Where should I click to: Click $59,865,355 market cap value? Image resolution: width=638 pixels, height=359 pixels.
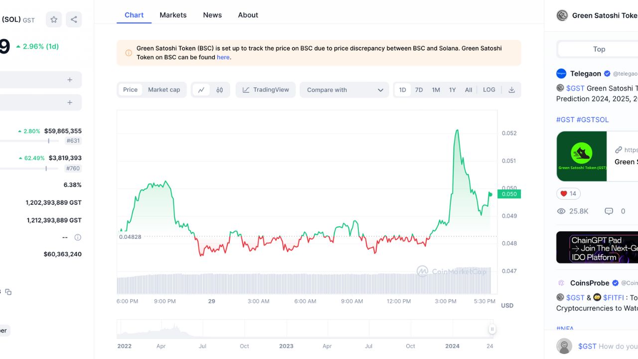tap(63, 131)
